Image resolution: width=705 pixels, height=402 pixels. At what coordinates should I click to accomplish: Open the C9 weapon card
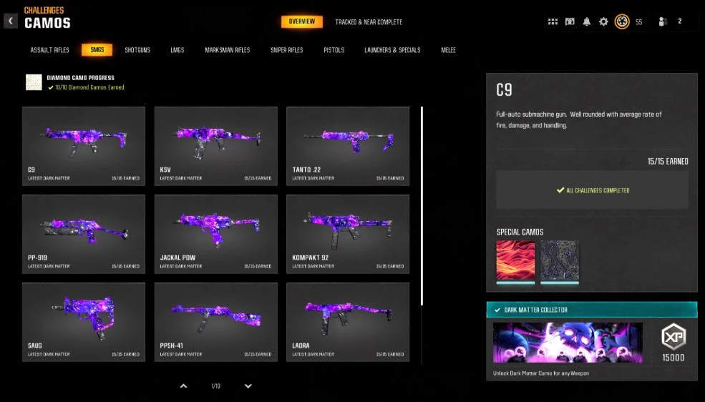click(84, 146)
